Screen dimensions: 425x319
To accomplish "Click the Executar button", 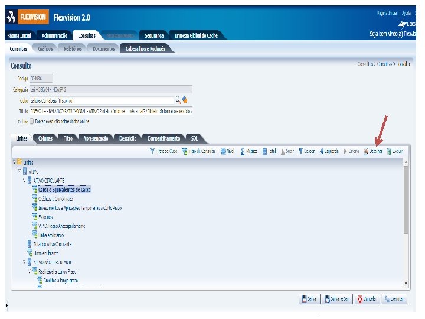I will 394,299.
